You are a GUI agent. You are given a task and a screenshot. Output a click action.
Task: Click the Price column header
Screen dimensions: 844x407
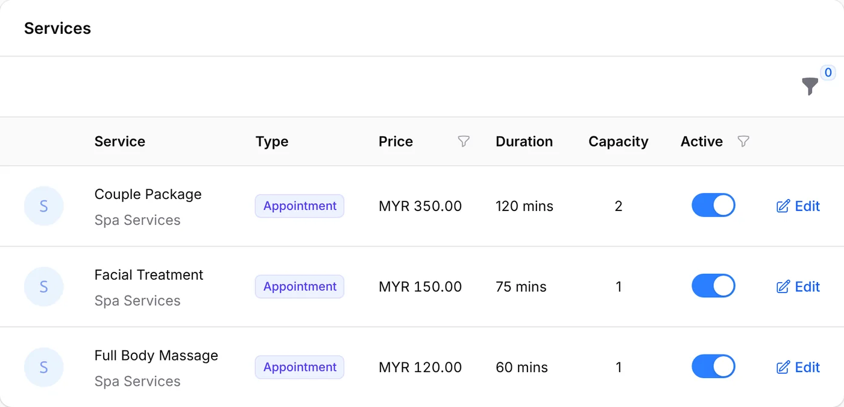tap(395, 142)
